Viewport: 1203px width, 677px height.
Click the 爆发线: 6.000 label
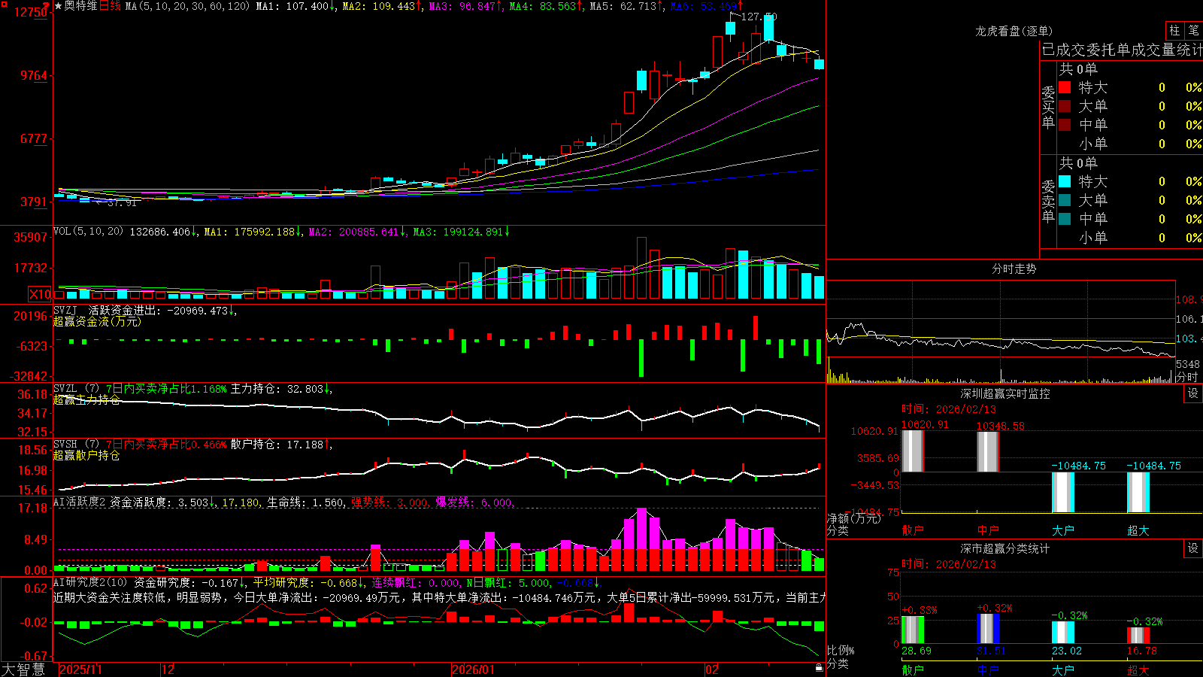pos(474,502)
